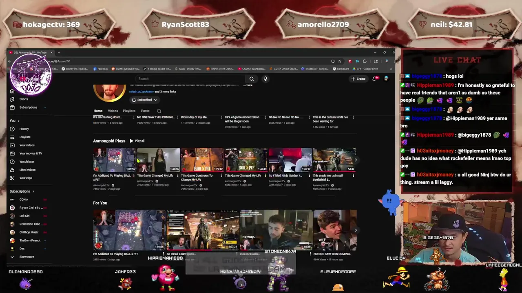522x293 pixels.
Task: Open the Facebook bookmark in the bookmarks bar
Action: pos(101,69)
